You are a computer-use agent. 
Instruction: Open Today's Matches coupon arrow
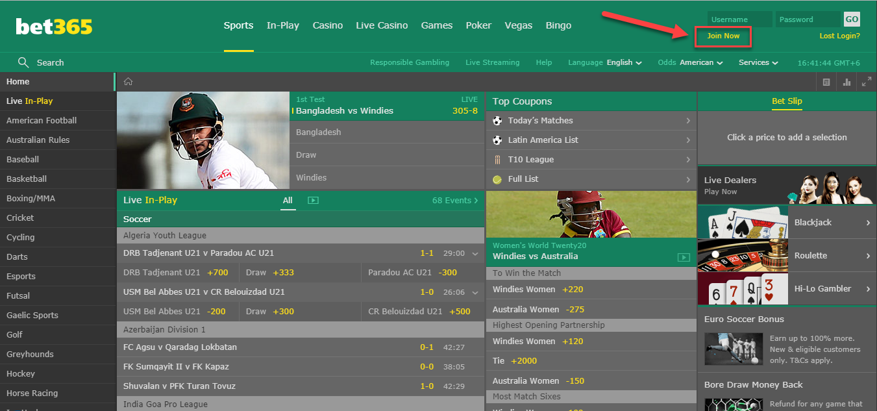click(688, 121)
